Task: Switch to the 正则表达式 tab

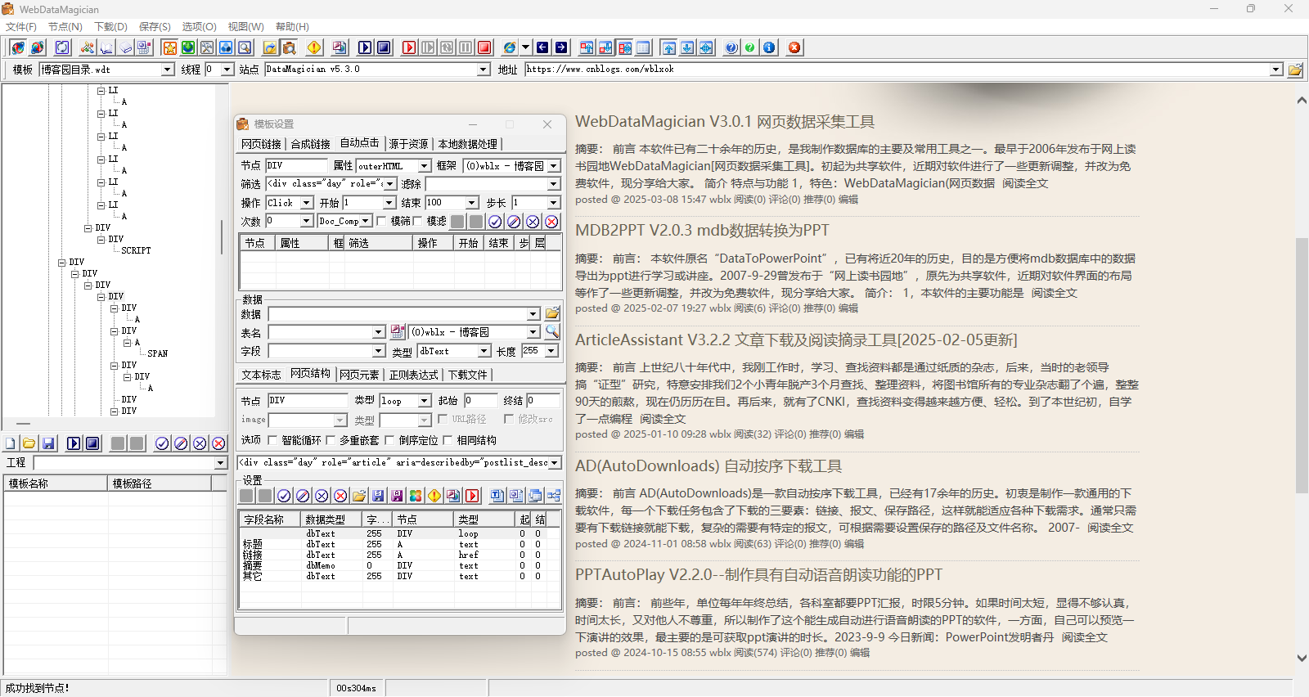Action: pos(414,375)
